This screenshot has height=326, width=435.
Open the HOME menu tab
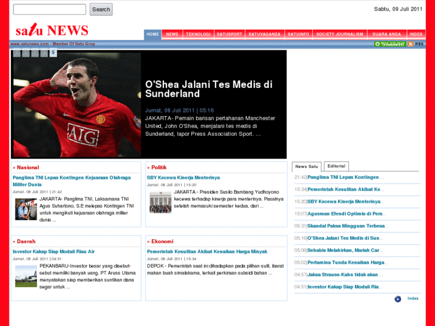153,35
